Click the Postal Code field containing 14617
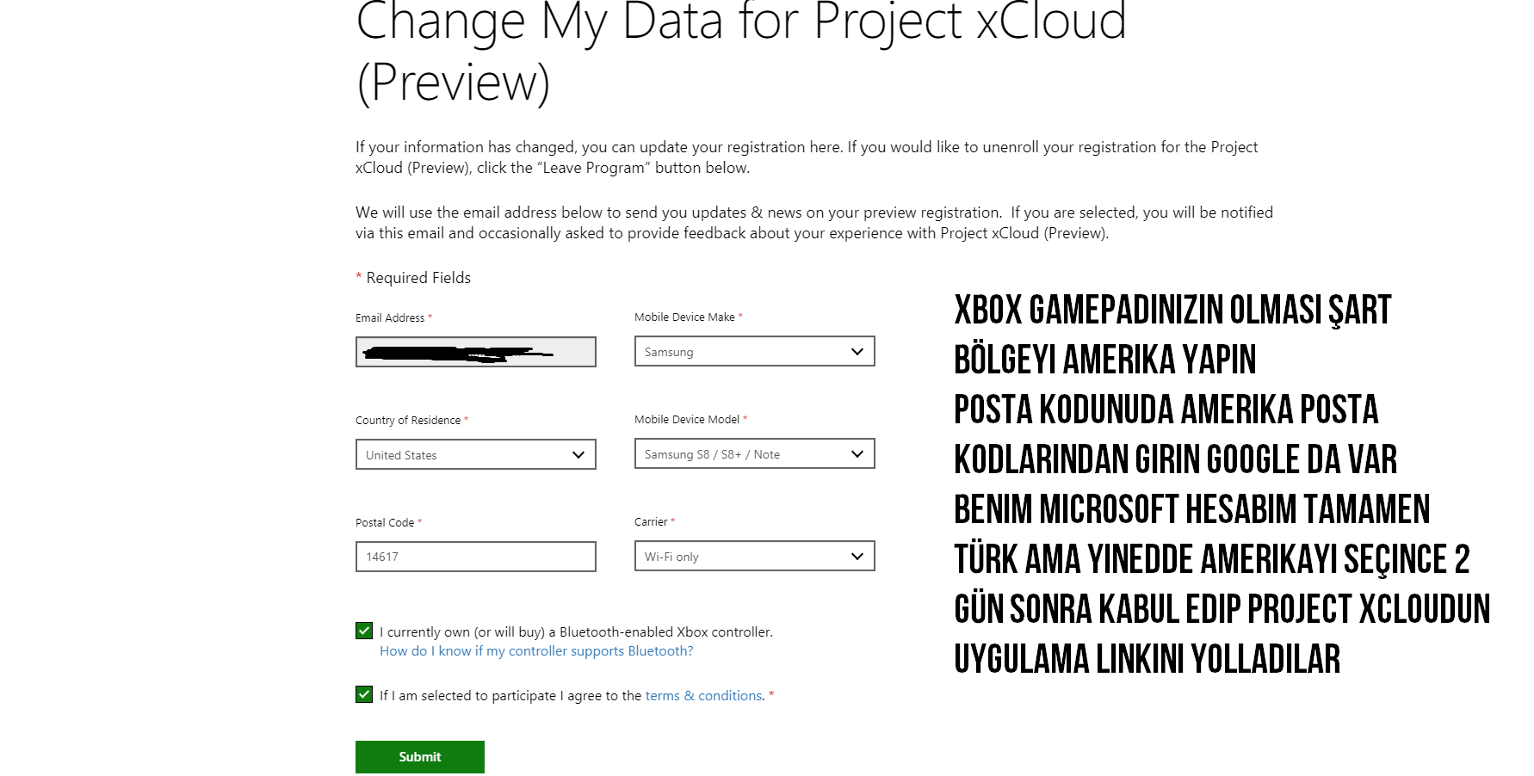Screen dimensions: 1534x776 (x=475, y=557)
